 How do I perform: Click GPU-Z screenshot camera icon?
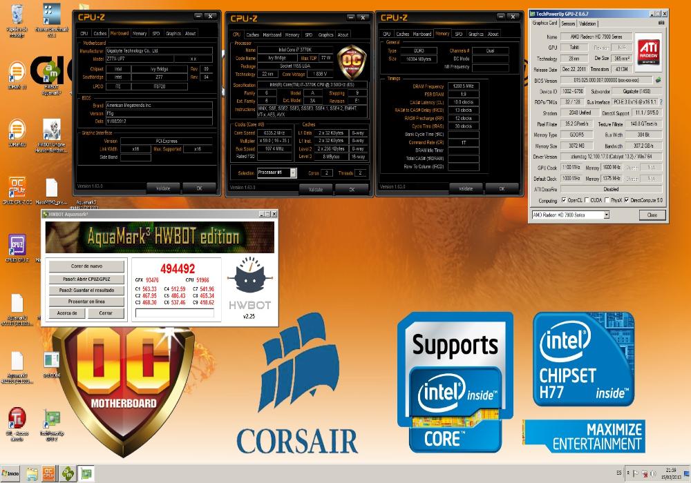(x=661, y=23)
